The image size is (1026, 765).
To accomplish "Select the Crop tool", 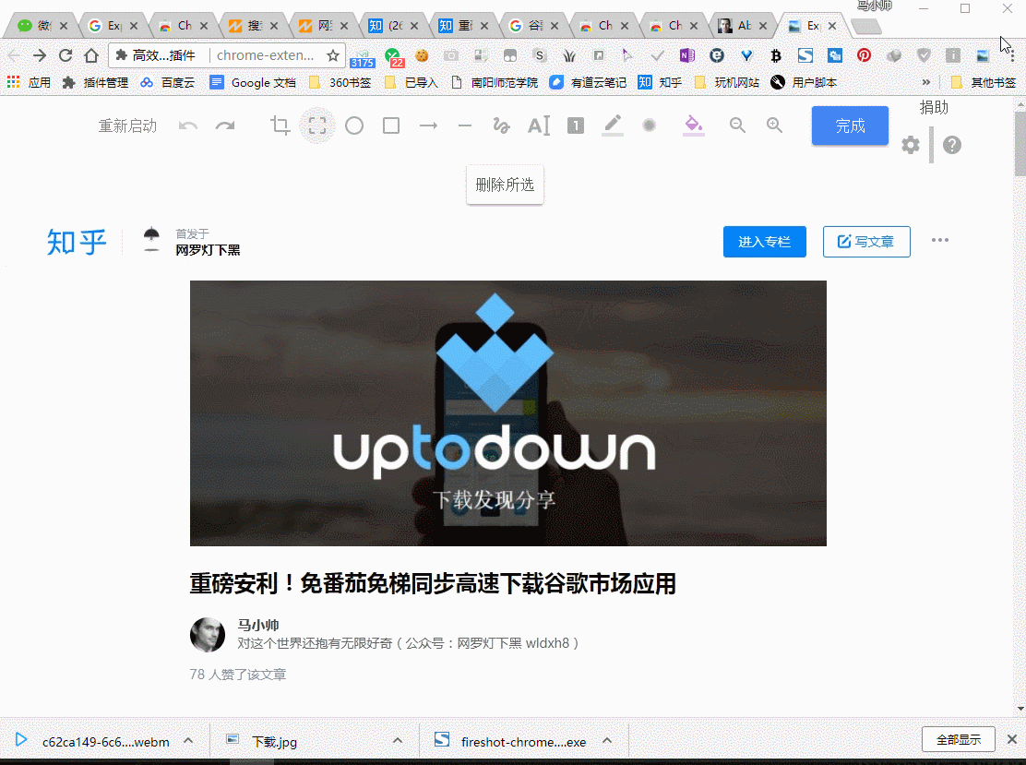I will click(x=280, y=126).
